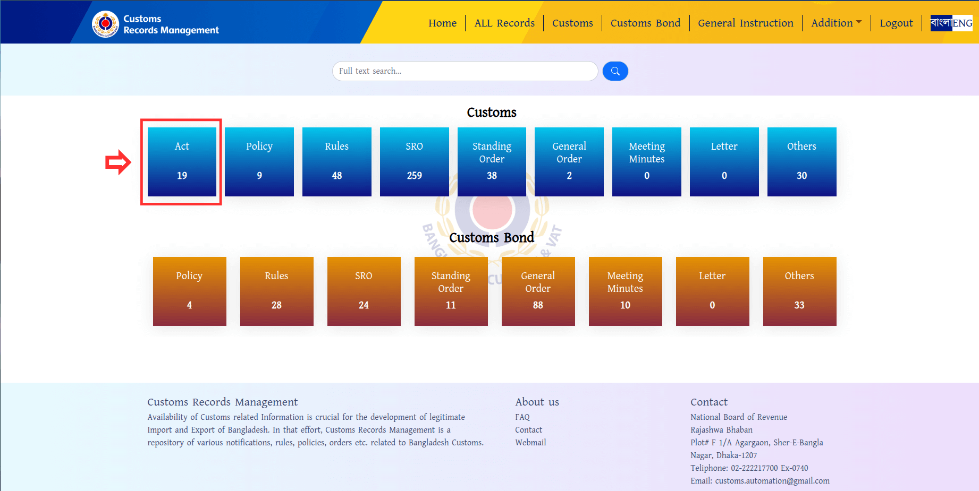Open Customs Bond SRO tile (24)
Screen dimensions: 979x491
(x=364, y=291)
